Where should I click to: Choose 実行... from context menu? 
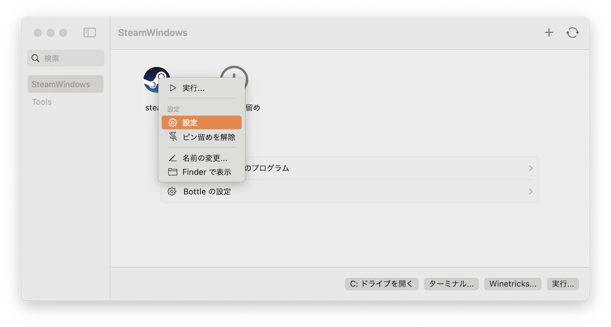point(201,88)
